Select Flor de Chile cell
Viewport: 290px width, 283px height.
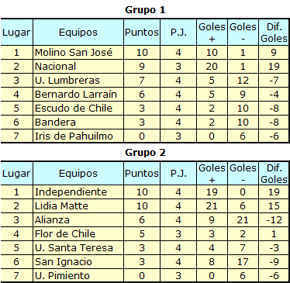78,234
